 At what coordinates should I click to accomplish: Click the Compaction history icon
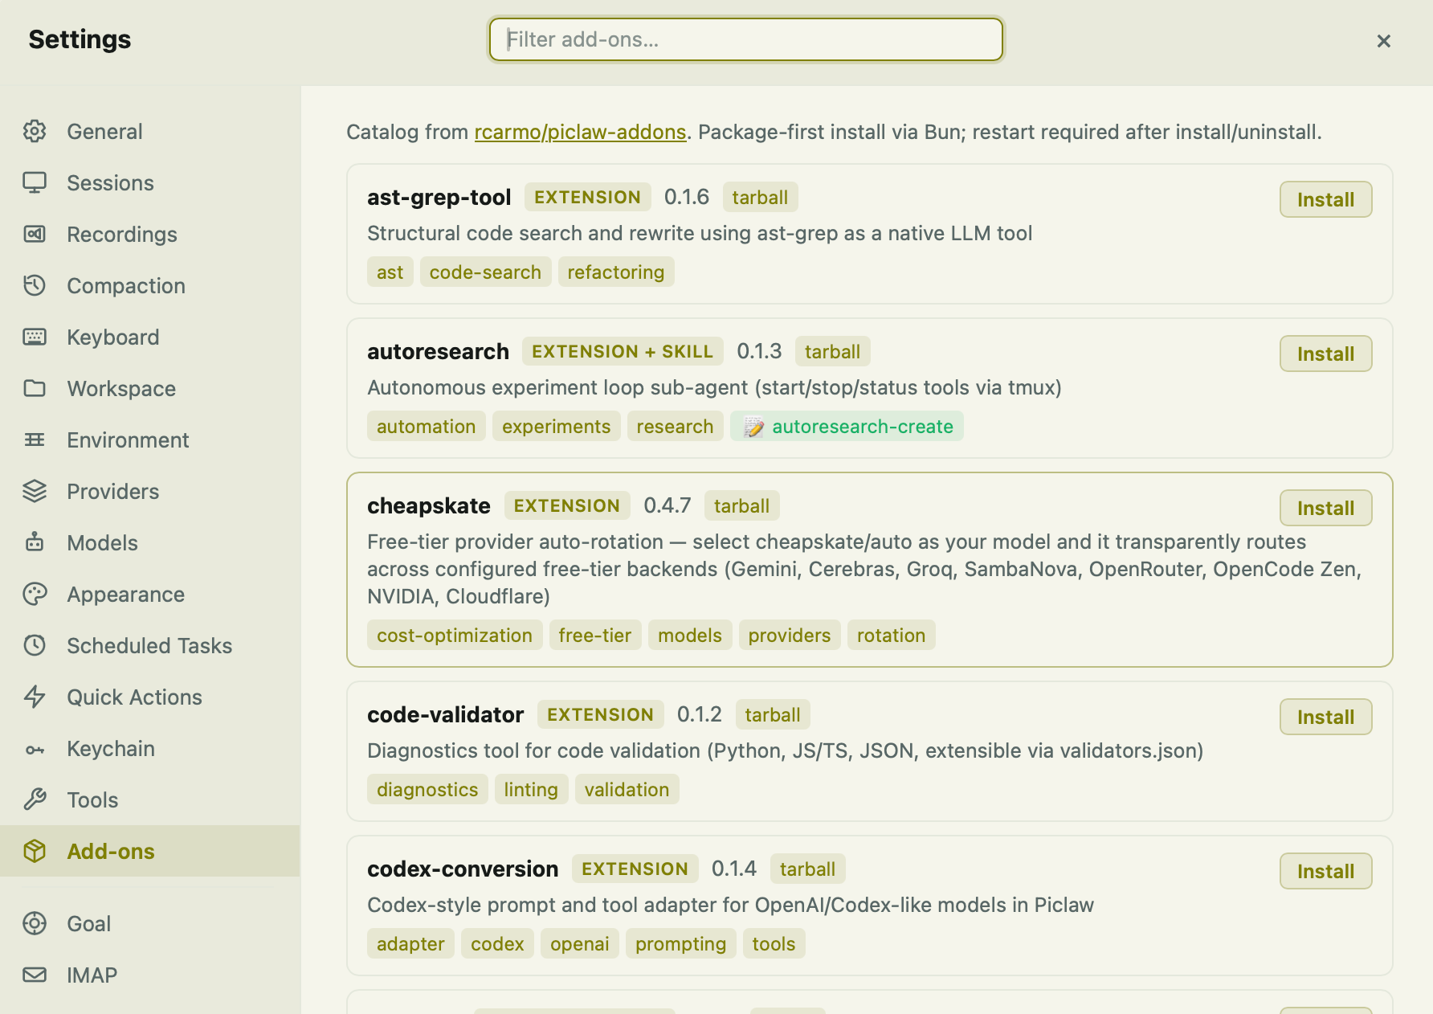pos(35,285)
